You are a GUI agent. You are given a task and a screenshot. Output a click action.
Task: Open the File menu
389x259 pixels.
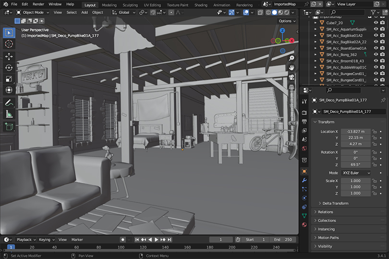click(14, 4)
